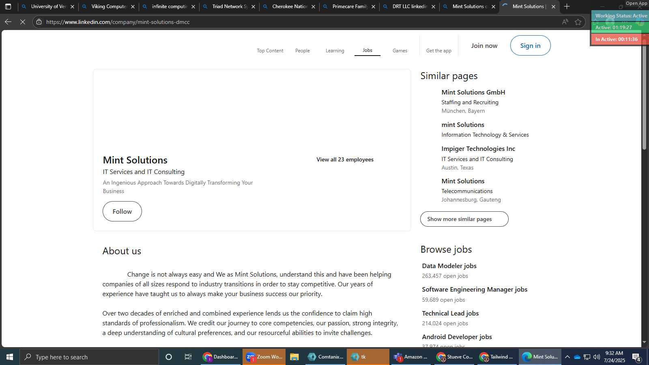649x365 pixels.
Task: Click the Join now button
Action: coord(484,45)
